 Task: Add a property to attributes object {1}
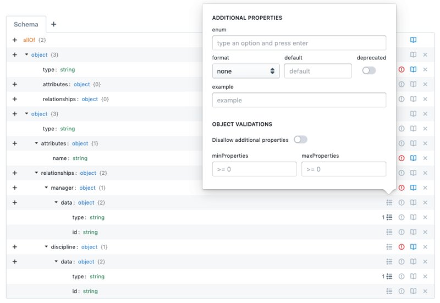(x=15, y=144)
